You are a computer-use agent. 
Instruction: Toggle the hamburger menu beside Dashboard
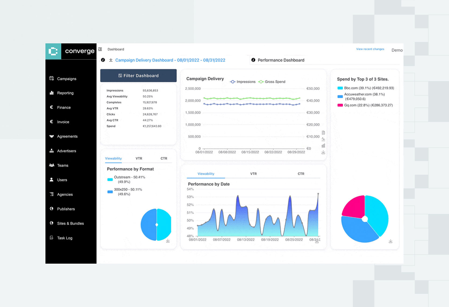pos(100,49)
